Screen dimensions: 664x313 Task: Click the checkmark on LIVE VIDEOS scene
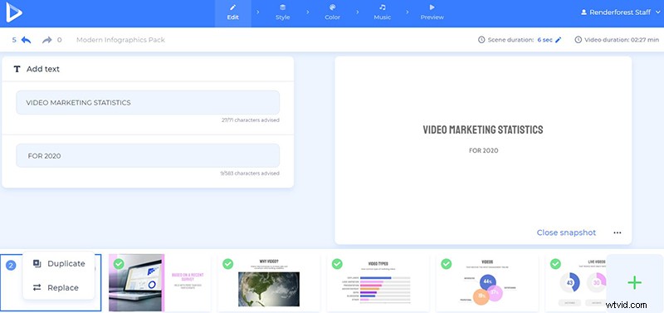point(555,264)
